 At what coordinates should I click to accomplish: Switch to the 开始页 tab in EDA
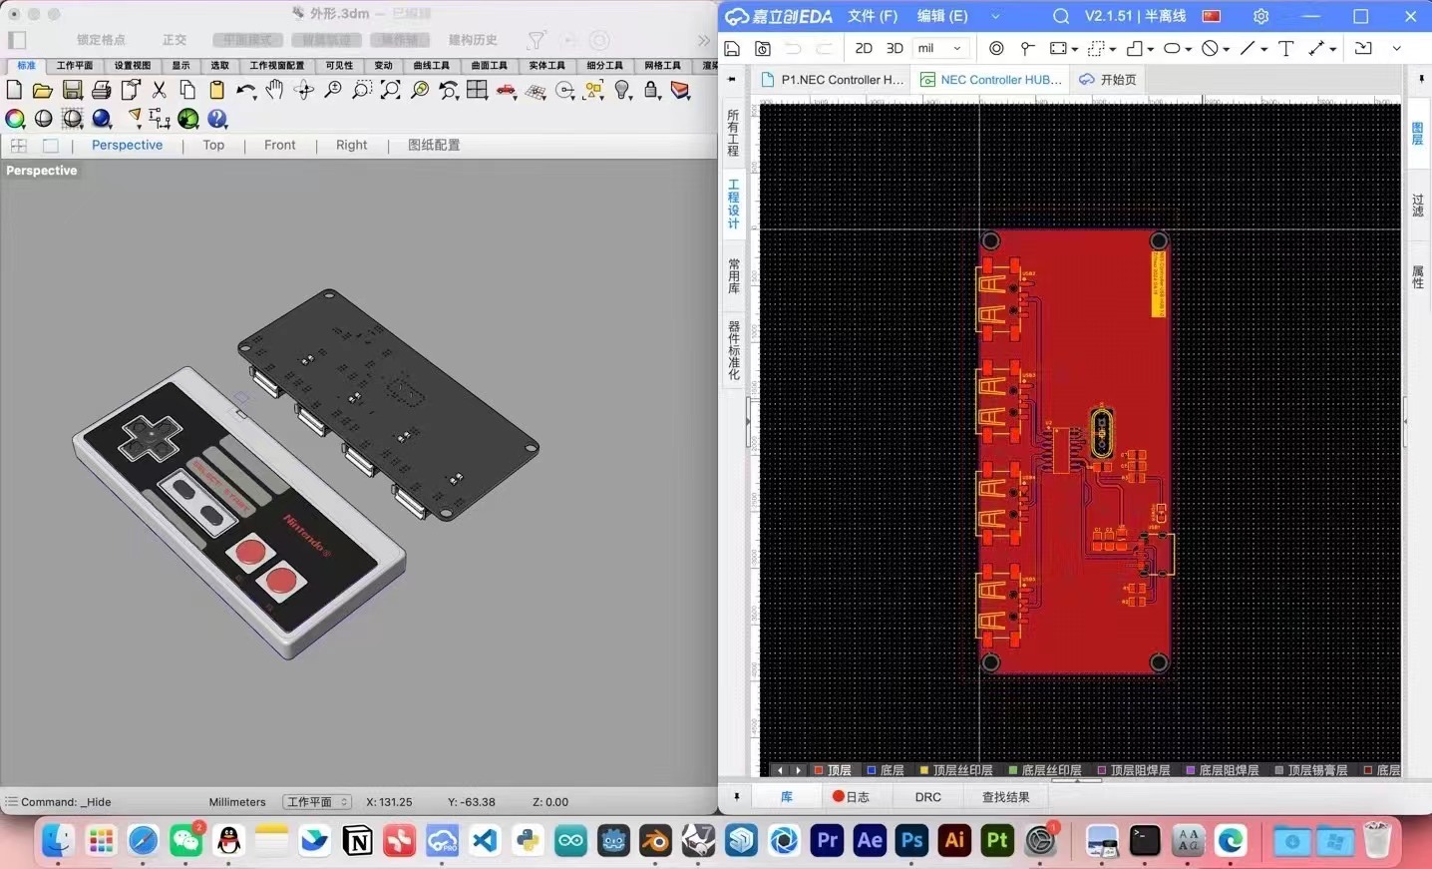(1108, 79)
